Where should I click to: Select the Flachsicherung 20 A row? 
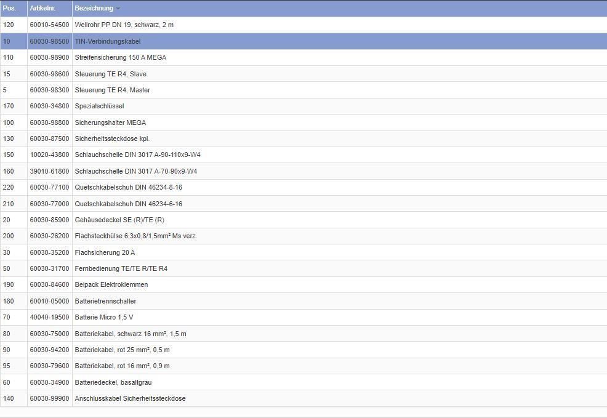coord(105,252)
